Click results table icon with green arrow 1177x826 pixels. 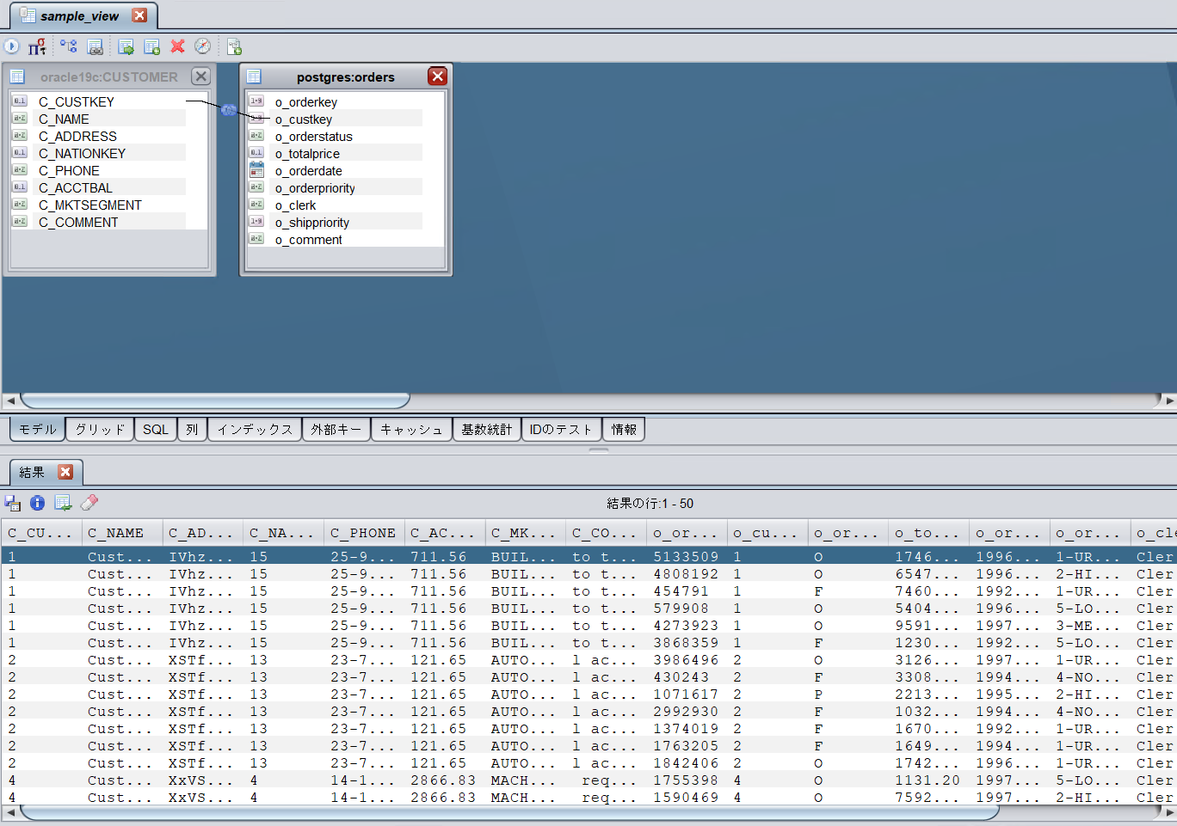point(63,503)
